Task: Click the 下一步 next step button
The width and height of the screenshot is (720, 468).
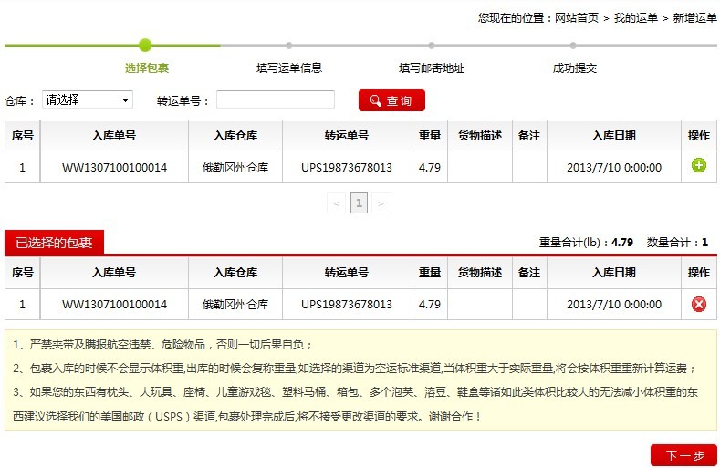Action: 683,455
